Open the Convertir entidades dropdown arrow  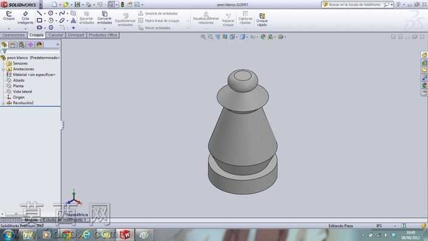point(105,28)
